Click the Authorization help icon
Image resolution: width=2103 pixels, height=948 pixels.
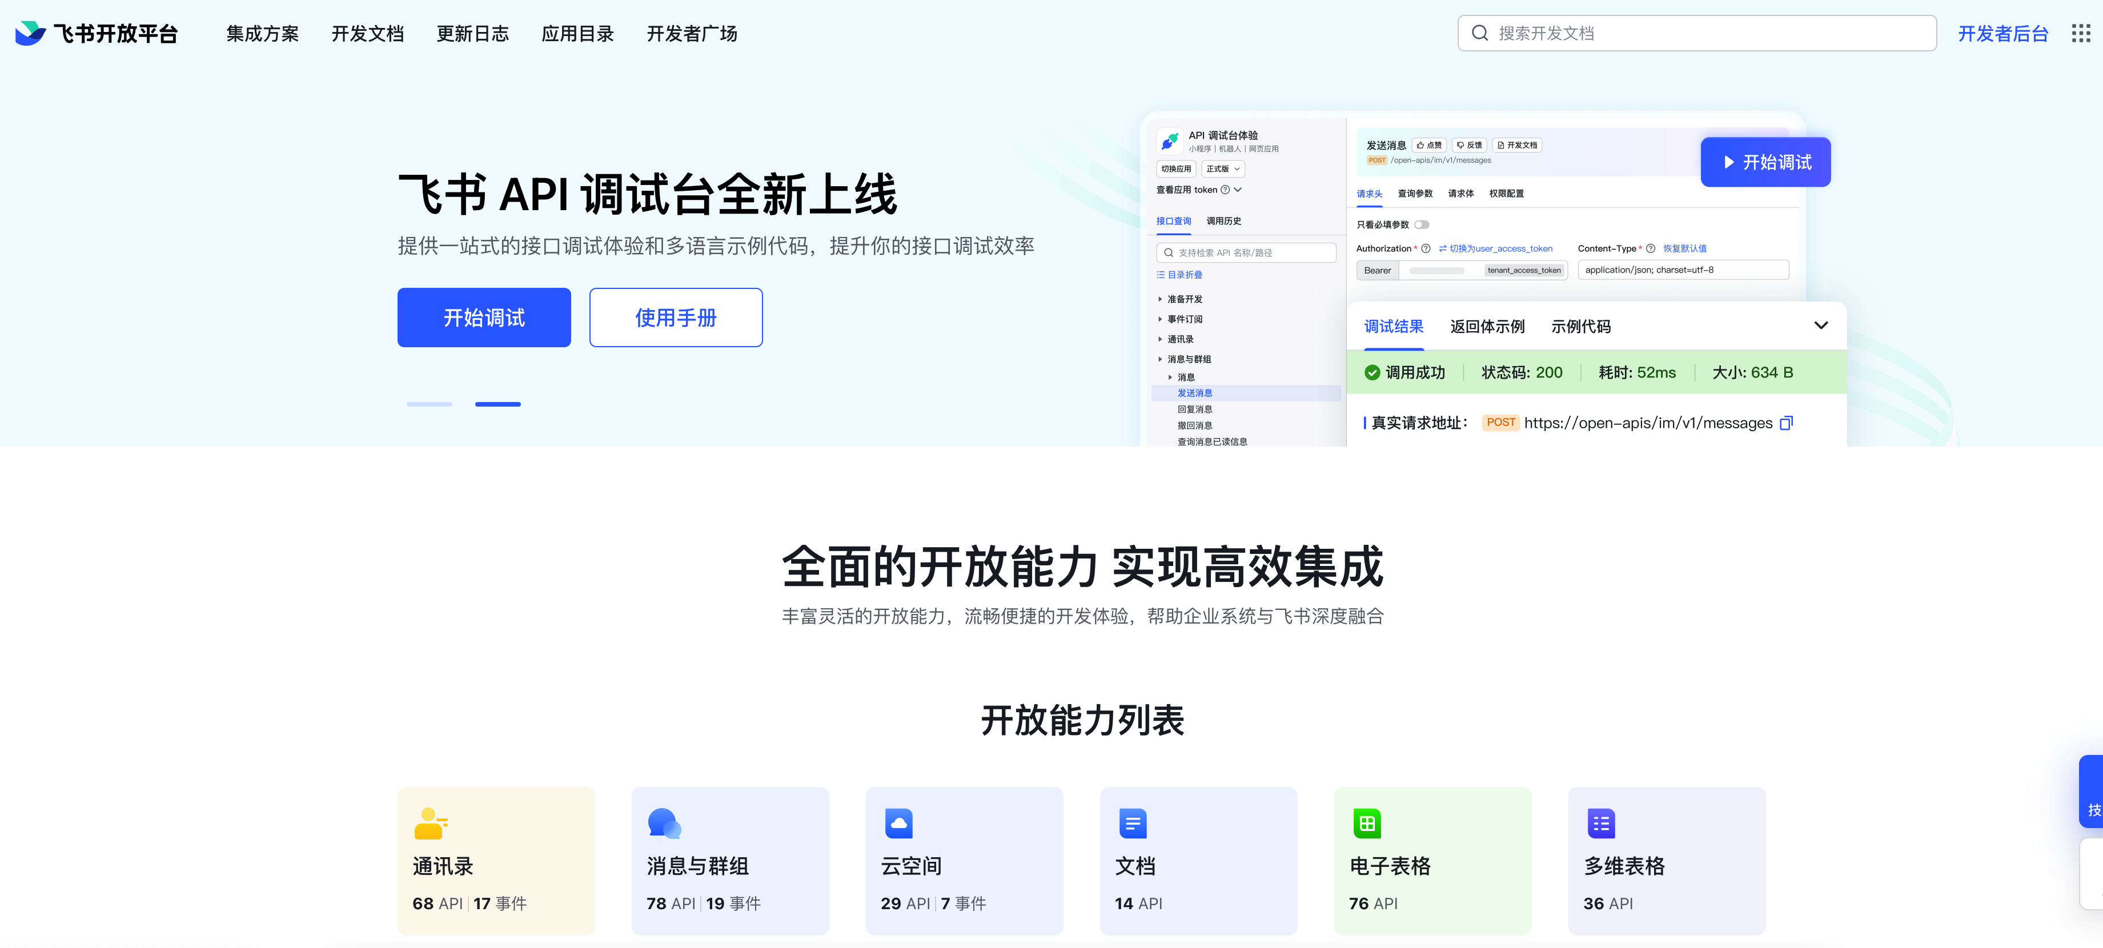pyautogui.click(x=1426, y=248)
